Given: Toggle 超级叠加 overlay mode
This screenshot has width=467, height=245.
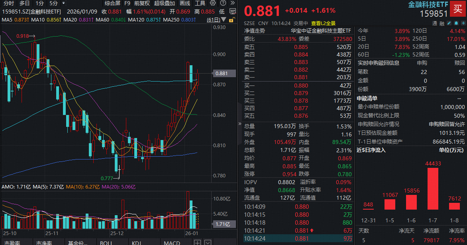Looking at the screenshot, I should (165, 4).
